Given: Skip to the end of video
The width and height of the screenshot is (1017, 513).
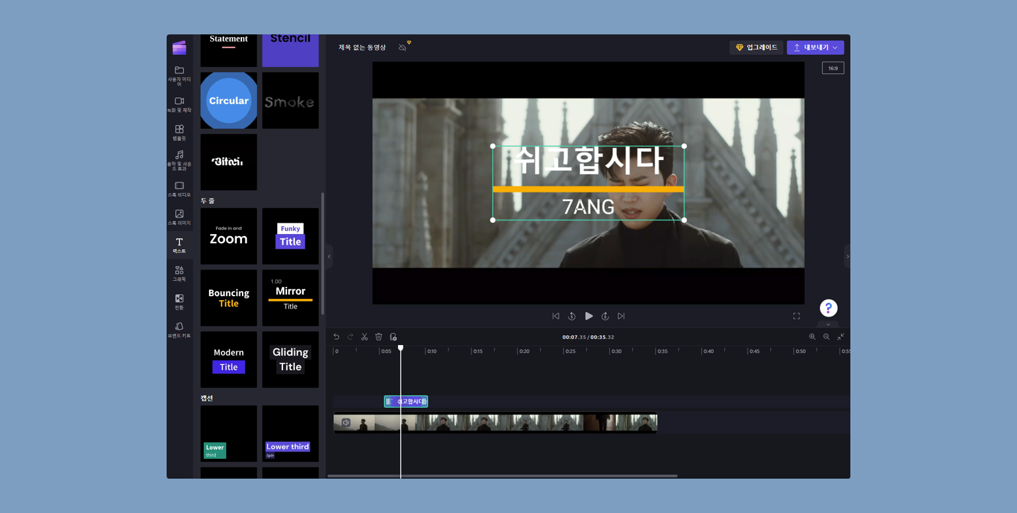Looking at the screenshot, I should coord(621,316).
